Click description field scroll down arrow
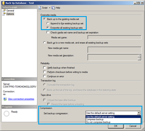 click(139, 59)
